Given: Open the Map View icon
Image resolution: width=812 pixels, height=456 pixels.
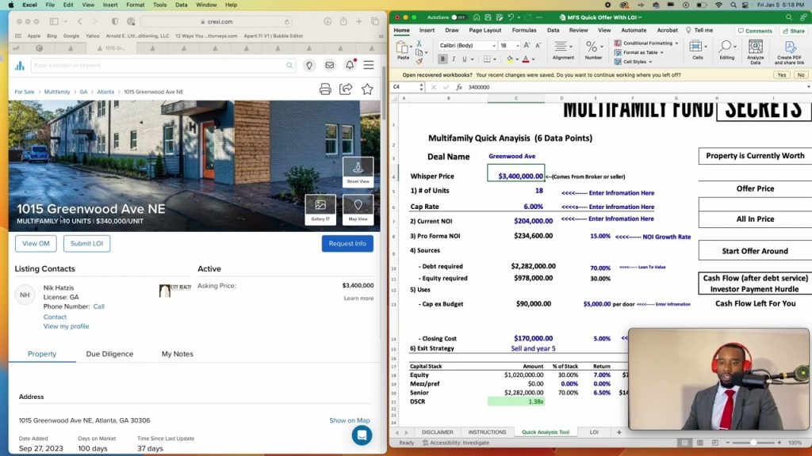Looking at the screenshot, I should click(358, 209).
